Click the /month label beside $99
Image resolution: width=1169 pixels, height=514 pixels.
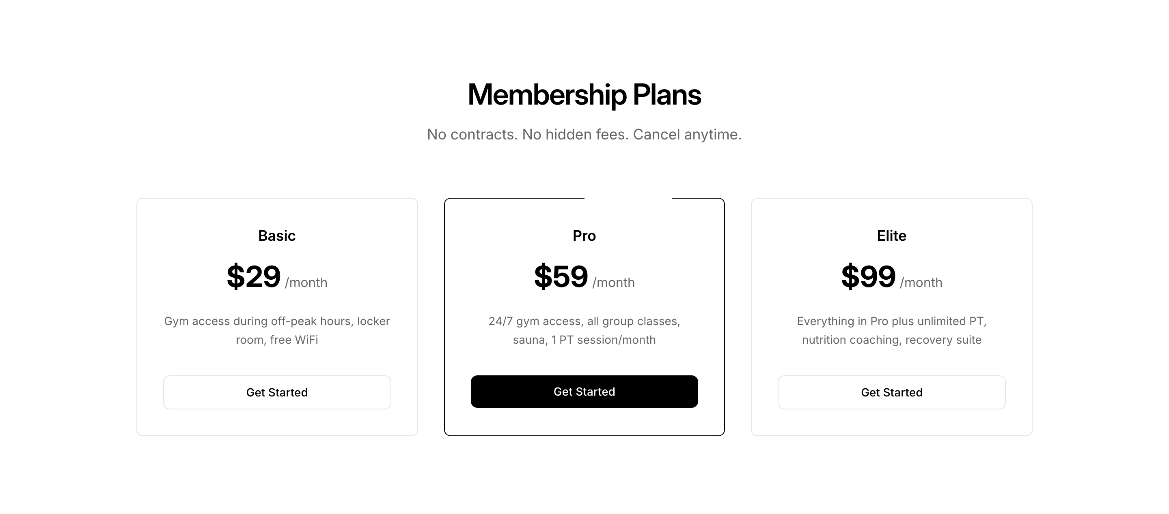coord(921,283)
